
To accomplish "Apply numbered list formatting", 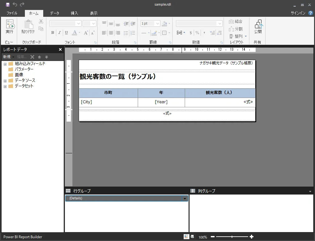I will click(x=133, y=33).
